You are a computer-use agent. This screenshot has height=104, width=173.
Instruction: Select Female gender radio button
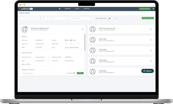click(71, 40)
